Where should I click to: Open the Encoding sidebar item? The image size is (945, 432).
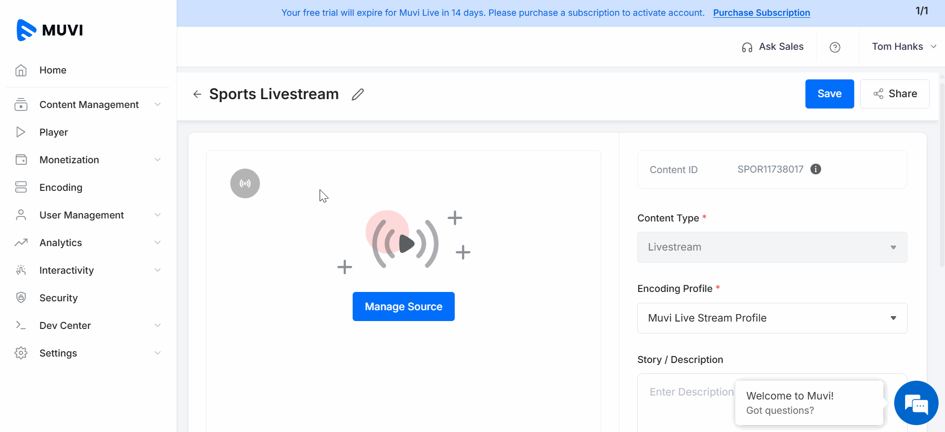[x=61, y=187]
